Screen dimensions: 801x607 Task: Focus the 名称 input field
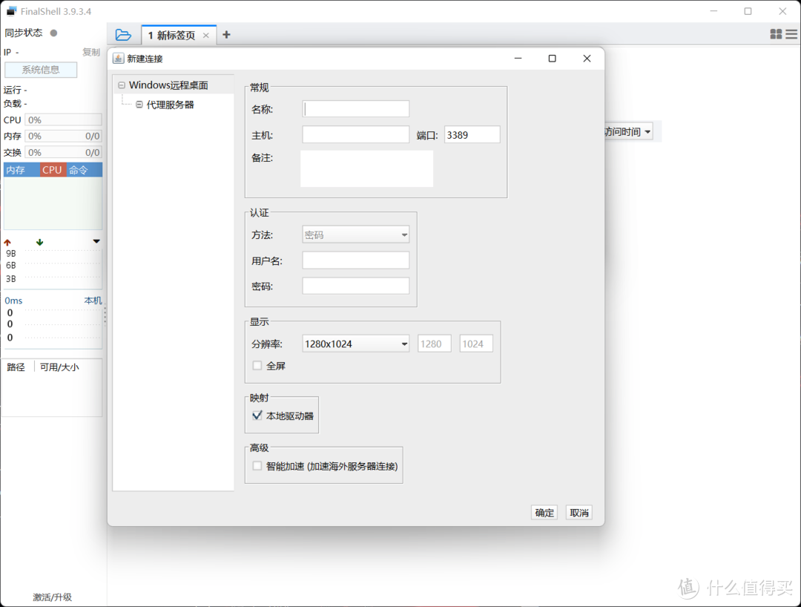point(355,109)
